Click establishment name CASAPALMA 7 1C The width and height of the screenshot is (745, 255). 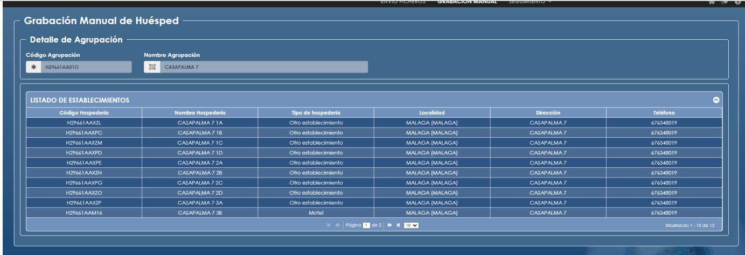tap(200, 143)
